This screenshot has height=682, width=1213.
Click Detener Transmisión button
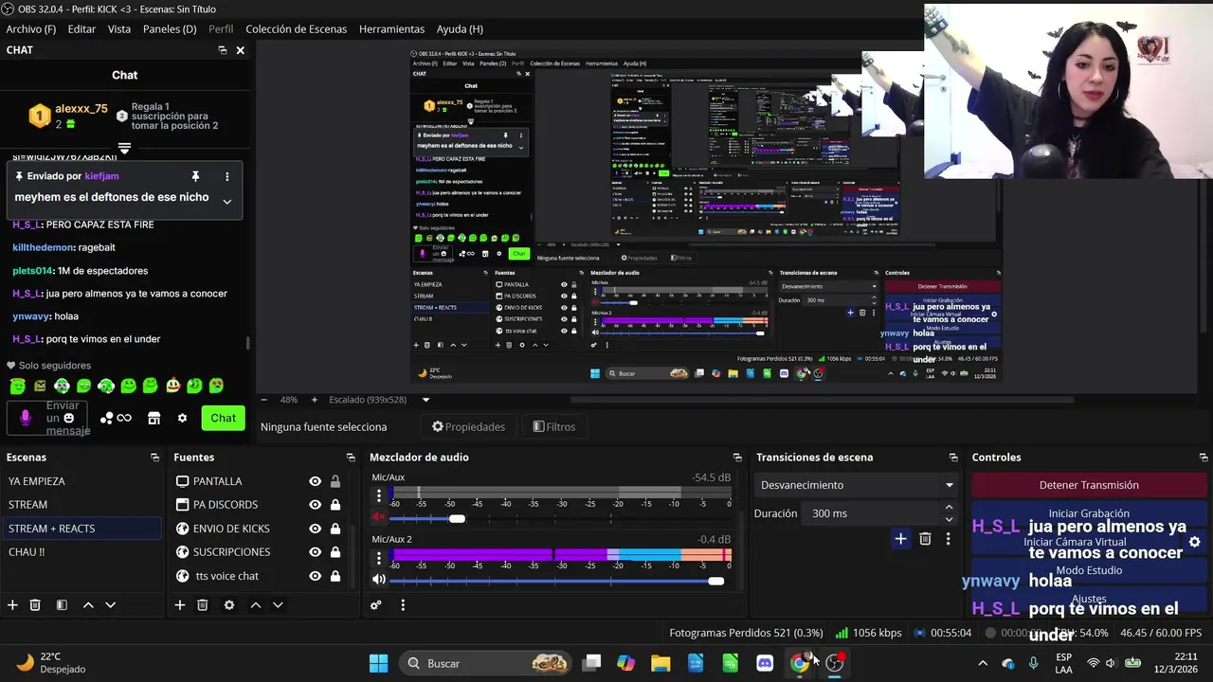click(x=1089, y=485)
